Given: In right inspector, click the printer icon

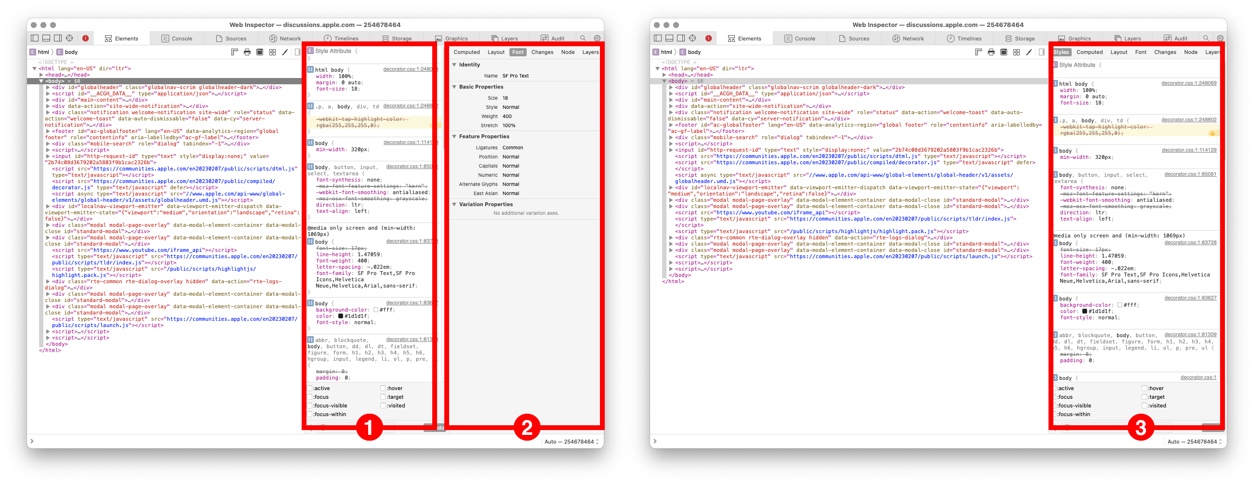Looking at the screenshot, I should coord(991,52).
